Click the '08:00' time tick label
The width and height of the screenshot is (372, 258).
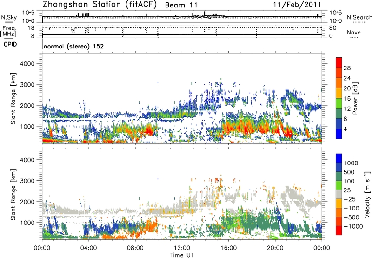pyautogui.click(x=135, y=248)
